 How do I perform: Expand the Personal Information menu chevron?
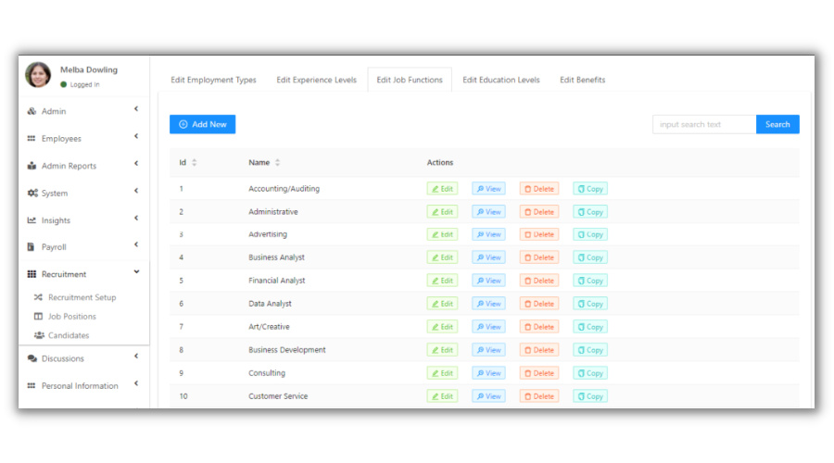click(x=136, y=383)
